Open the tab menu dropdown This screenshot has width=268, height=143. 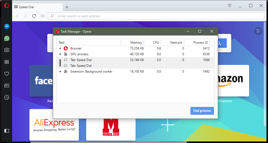click(x=230, y=6)
